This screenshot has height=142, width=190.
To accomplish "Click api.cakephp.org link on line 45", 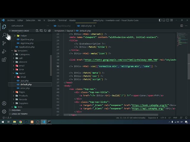I will (x=148, y=109).
